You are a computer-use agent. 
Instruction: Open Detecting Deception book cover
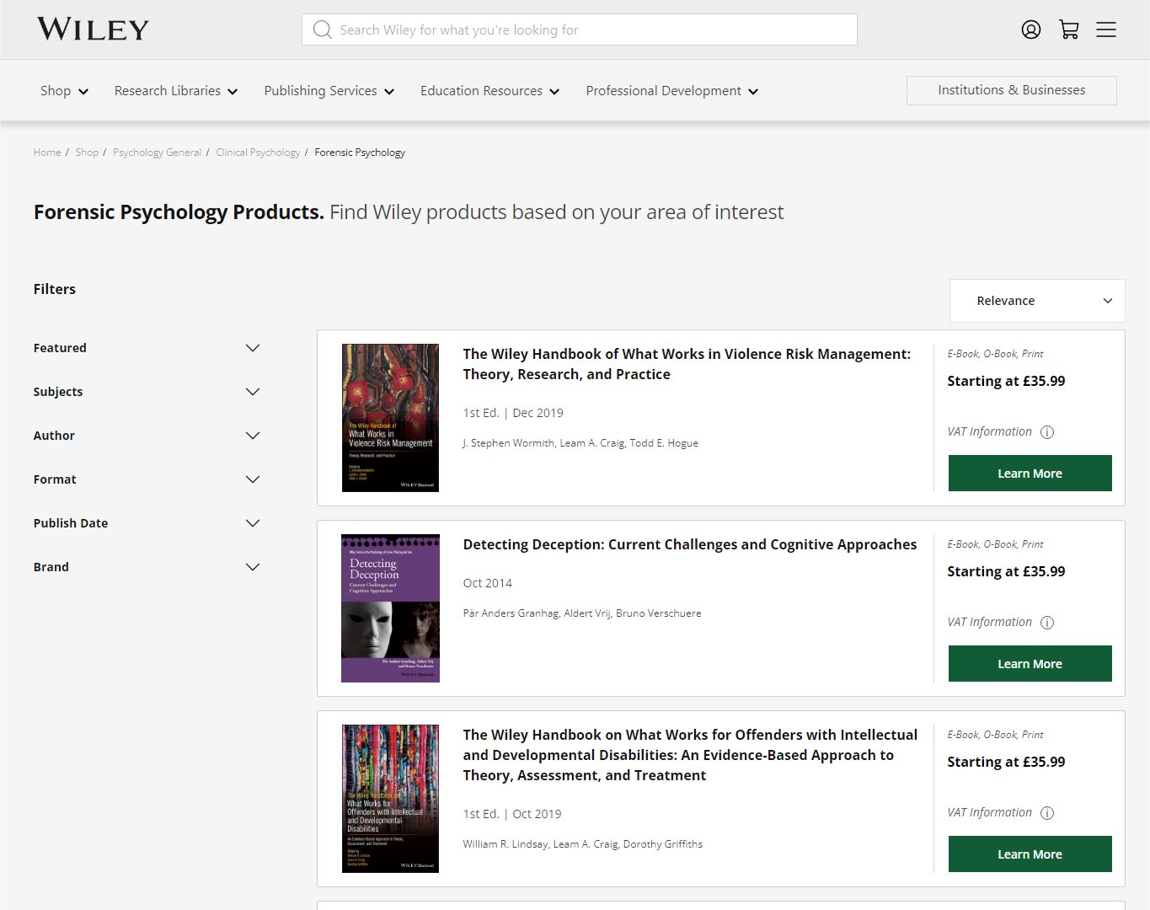390,608
